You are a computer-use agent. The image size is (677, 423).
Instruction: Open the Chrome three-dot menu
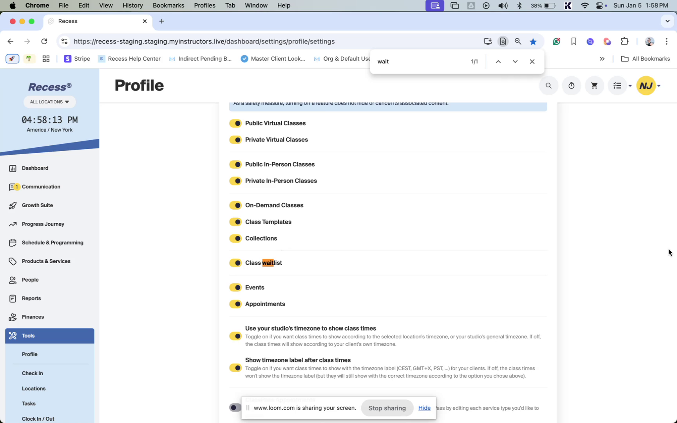point(667,42)
